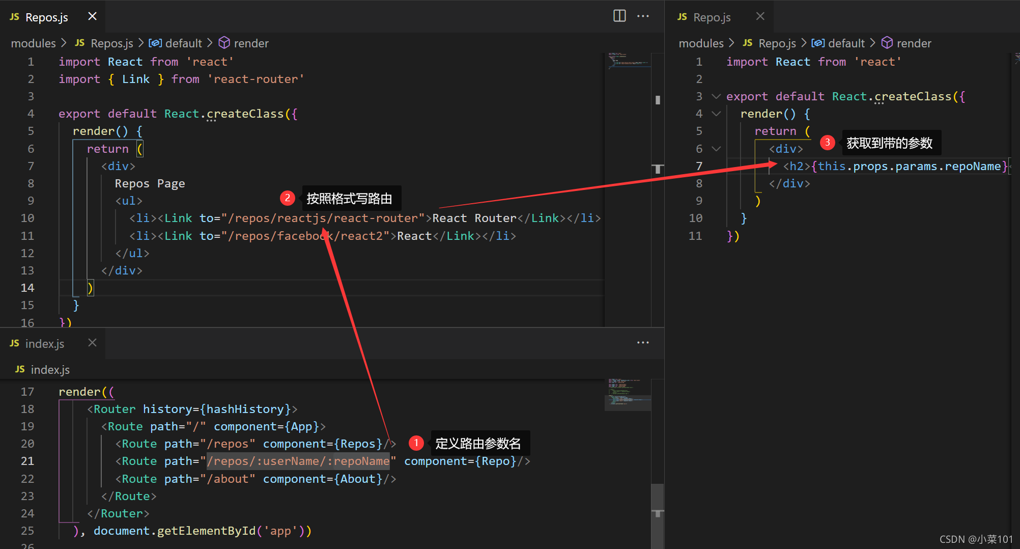1020x549 pixels.
Task: Click "document.getElementById('app')" in index.js
Action: (202, 531)
